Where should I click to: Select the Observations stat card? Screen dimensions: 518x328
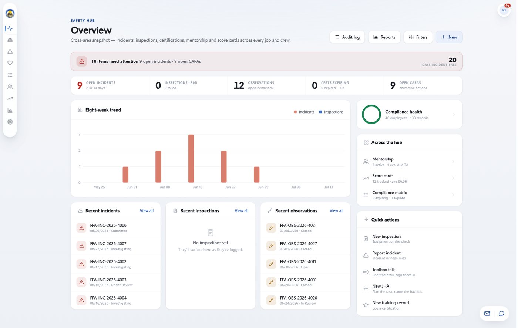point(267,85)
